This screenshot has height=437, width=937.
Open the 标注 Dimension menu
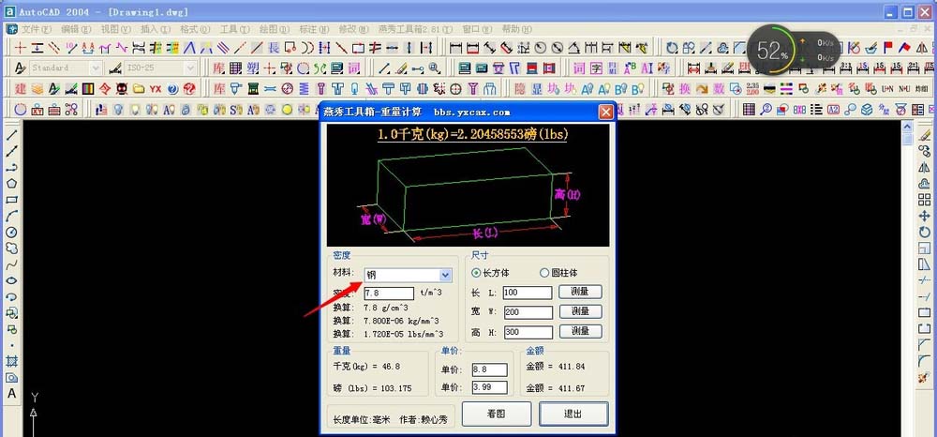coord(314,29)
